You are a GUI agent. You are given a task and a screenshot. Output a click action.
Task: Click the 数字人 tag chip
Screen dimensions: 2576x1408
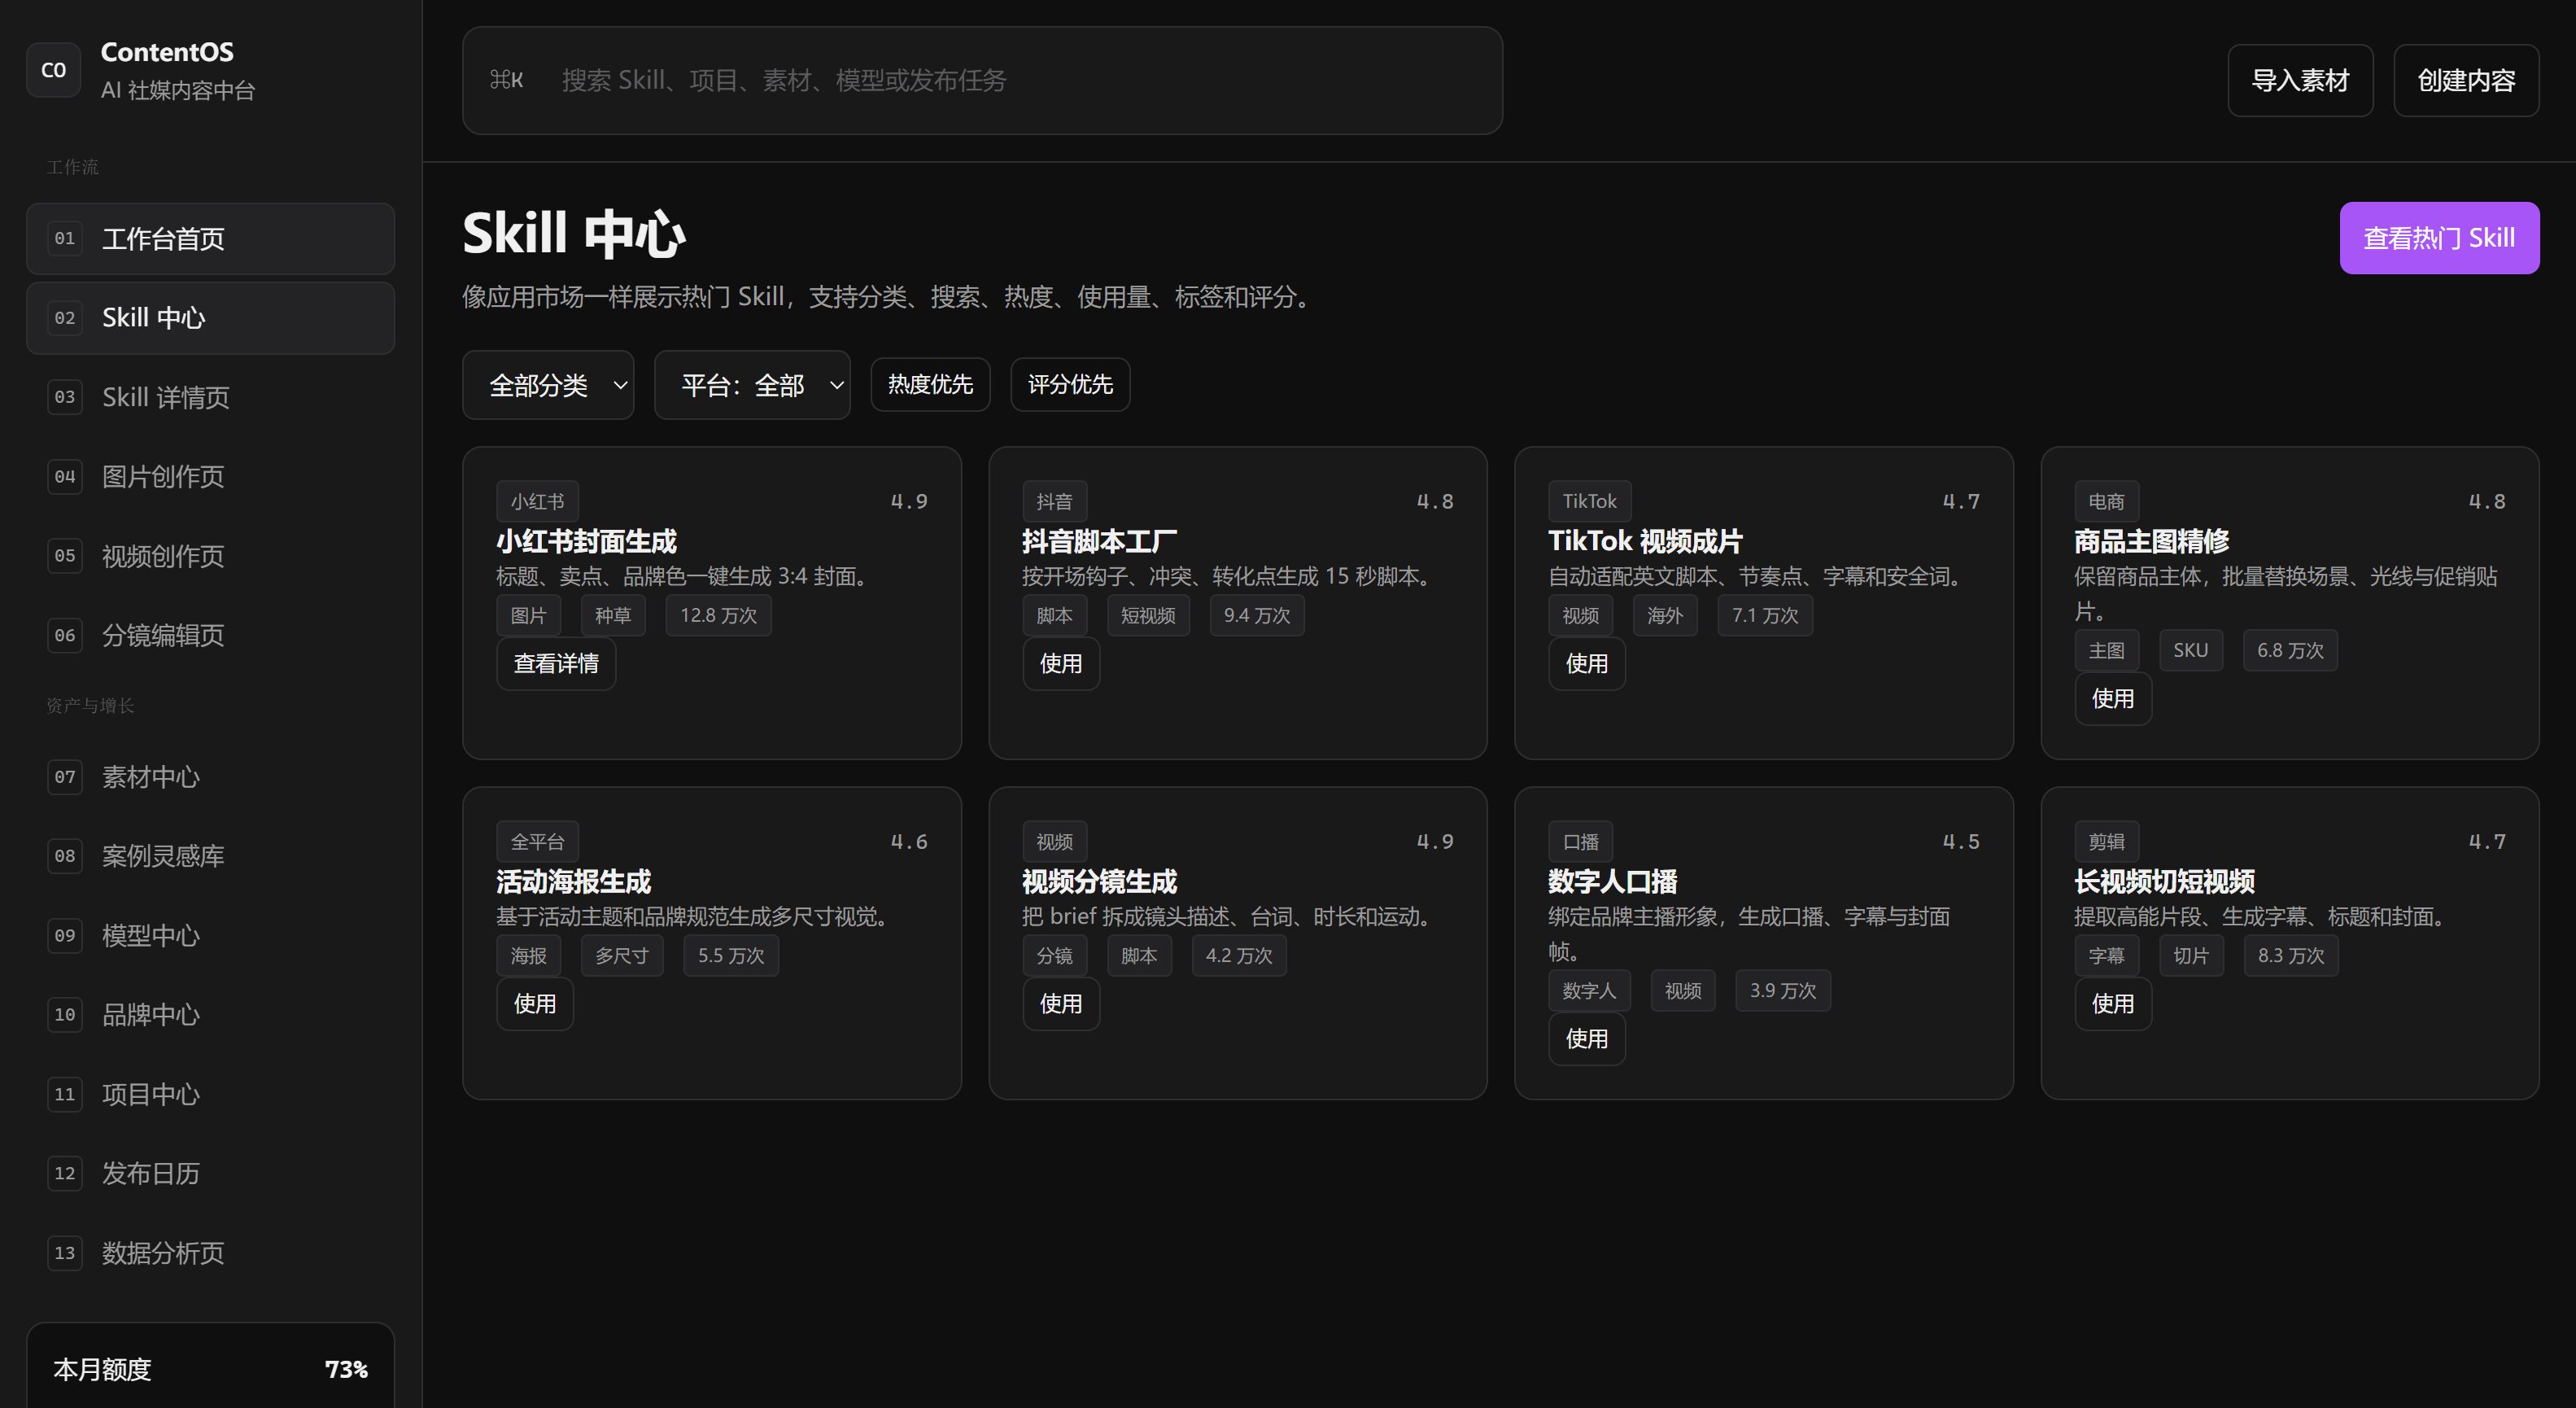1590,991
